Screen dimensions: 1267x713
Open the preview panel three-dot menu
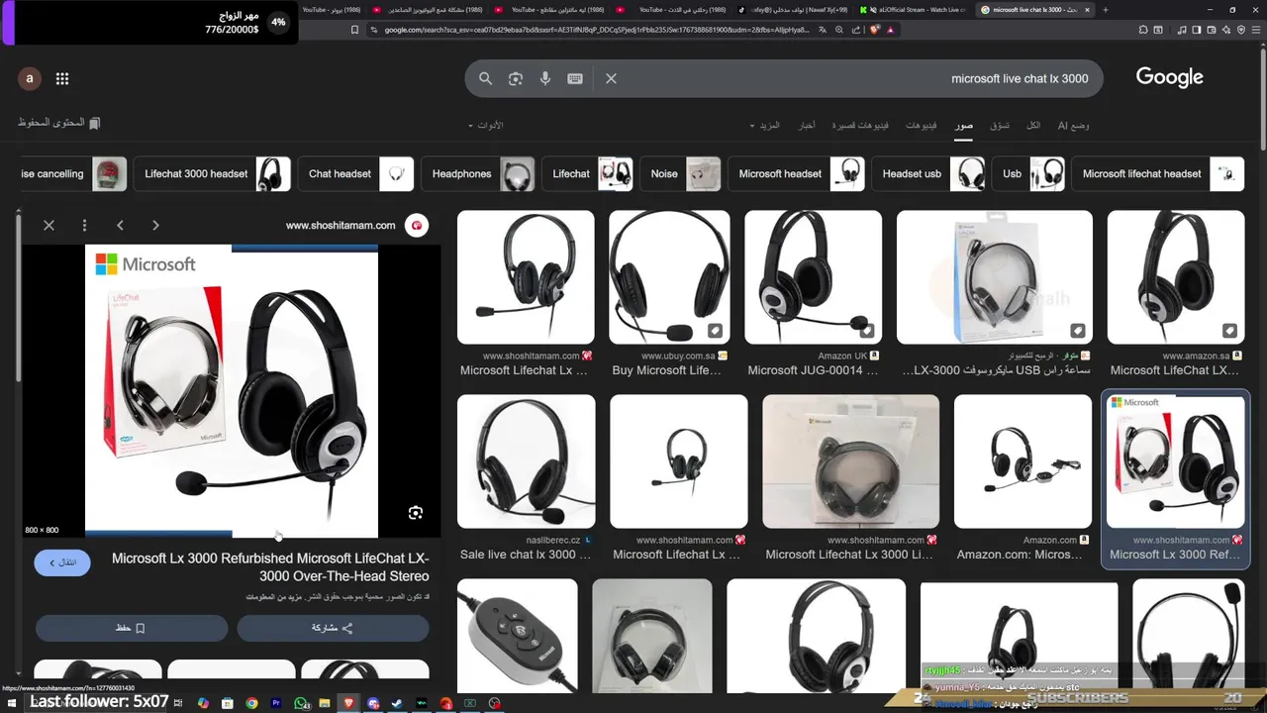[84, 226]
